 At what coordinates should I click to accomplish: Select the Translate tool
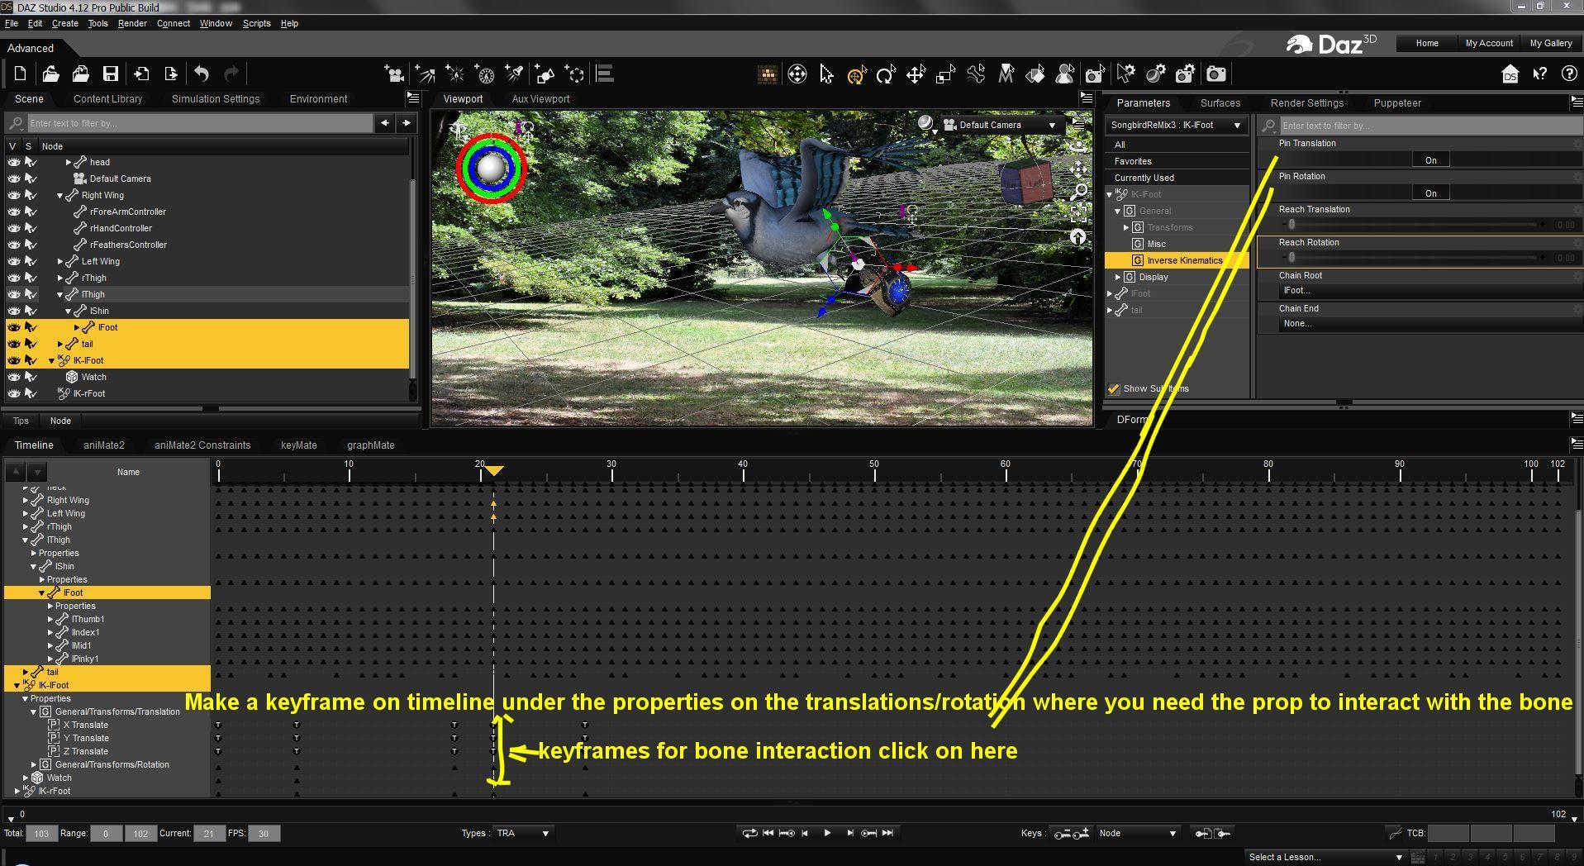click(x=916, y=75)
